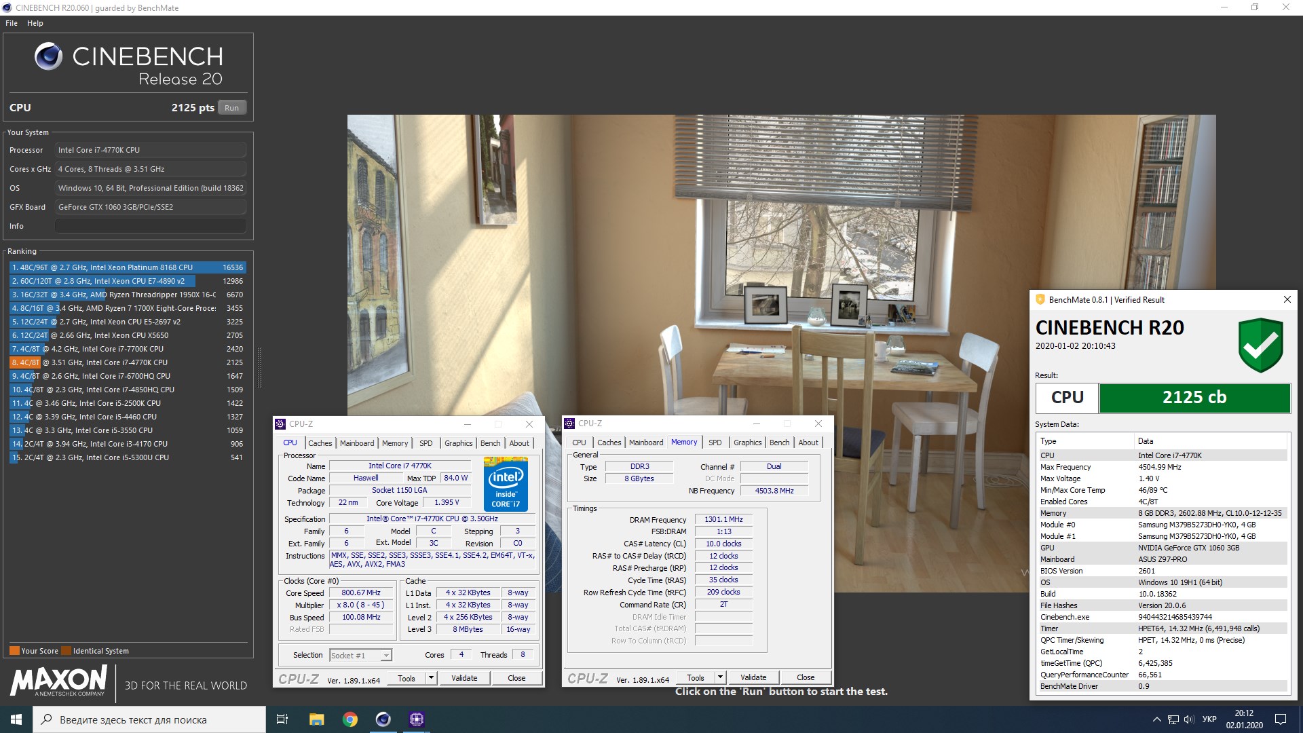
Task: Select your i7-4770K ranking row
Action: (x=128, y=362)
